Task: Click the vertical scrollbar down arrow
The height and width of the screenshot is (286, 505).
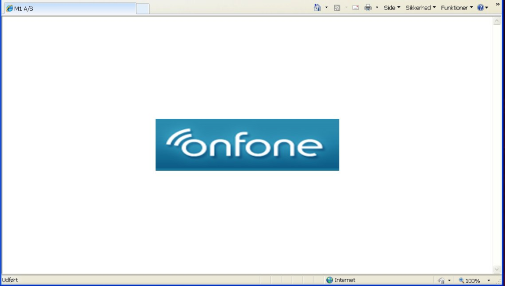Action: [x=496, y=269]
